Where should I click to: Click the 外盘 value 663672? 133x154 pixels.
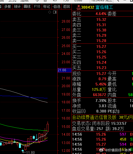tap(100, 95)
